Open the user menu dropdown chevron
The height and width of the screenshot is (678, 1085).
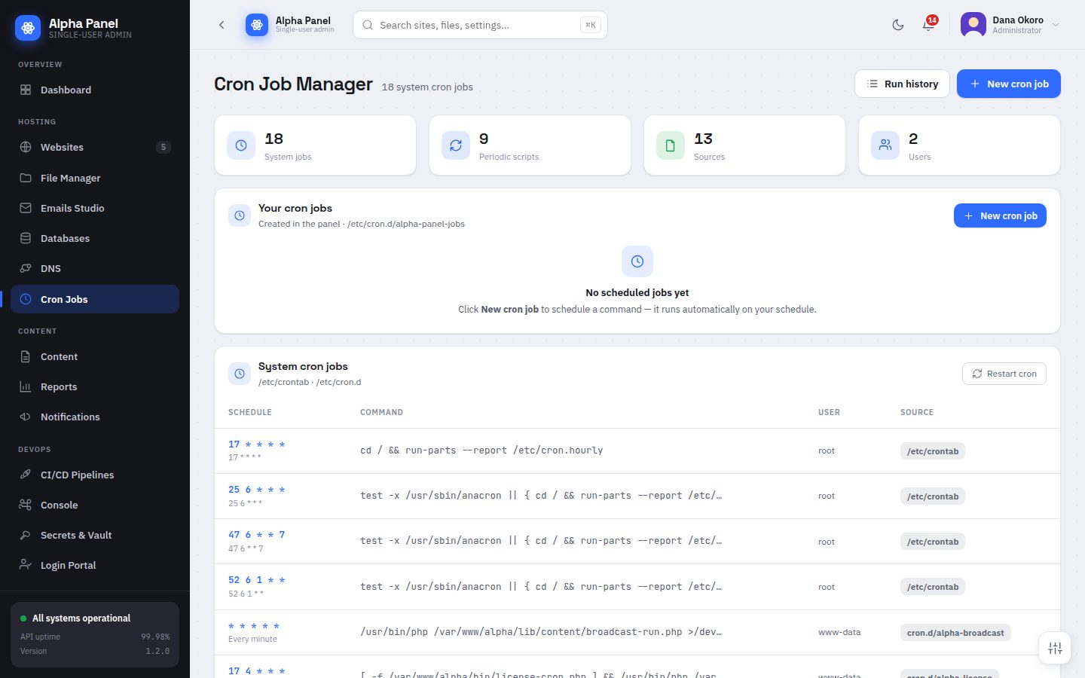(1056, 25)
